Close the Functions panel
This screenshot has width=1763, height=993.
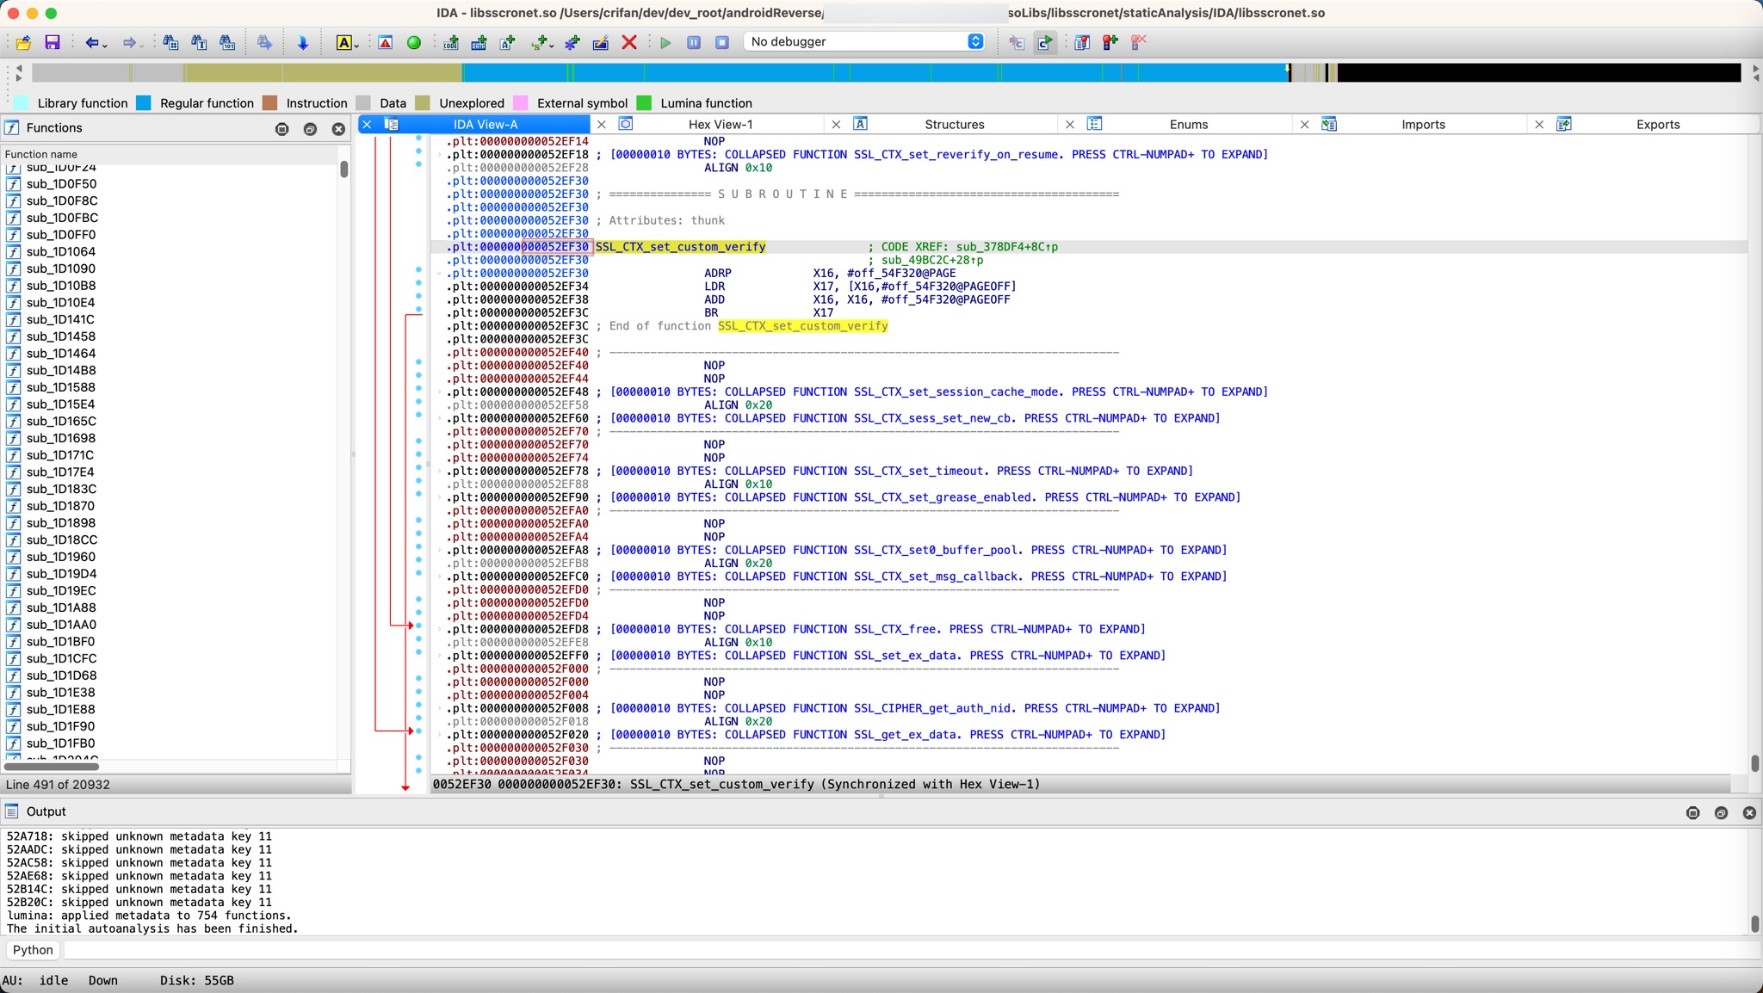click(x=338, y=129)
